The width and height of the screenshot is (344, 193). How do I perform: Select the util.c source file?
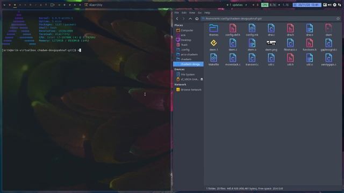click(x=271, y=60)
